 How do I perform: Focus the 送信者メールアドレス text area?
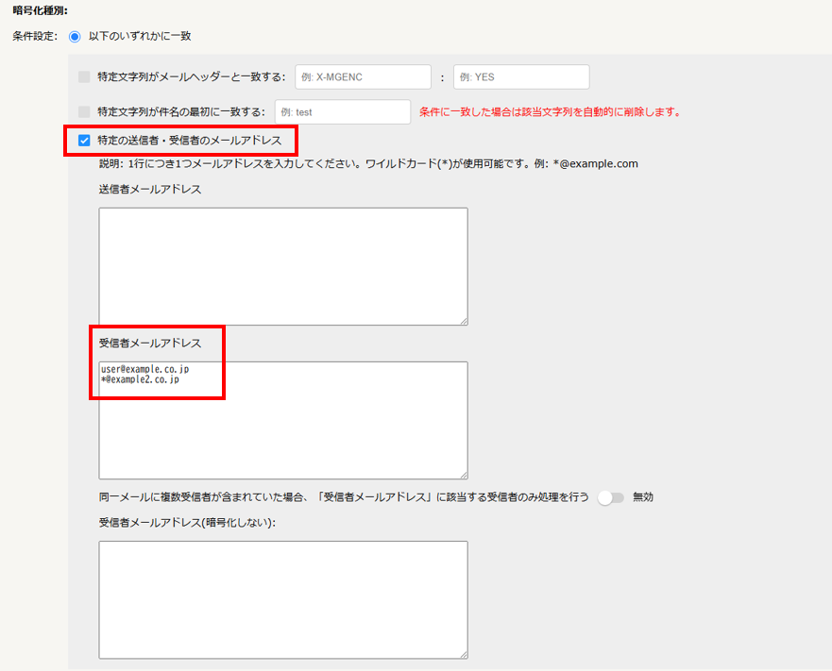(283, 266)
